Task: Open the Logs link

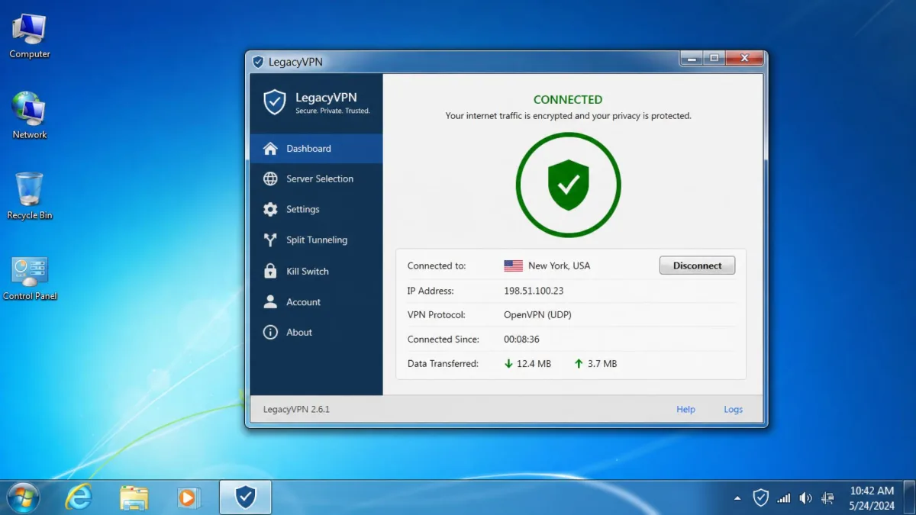Action: point(733,410)
